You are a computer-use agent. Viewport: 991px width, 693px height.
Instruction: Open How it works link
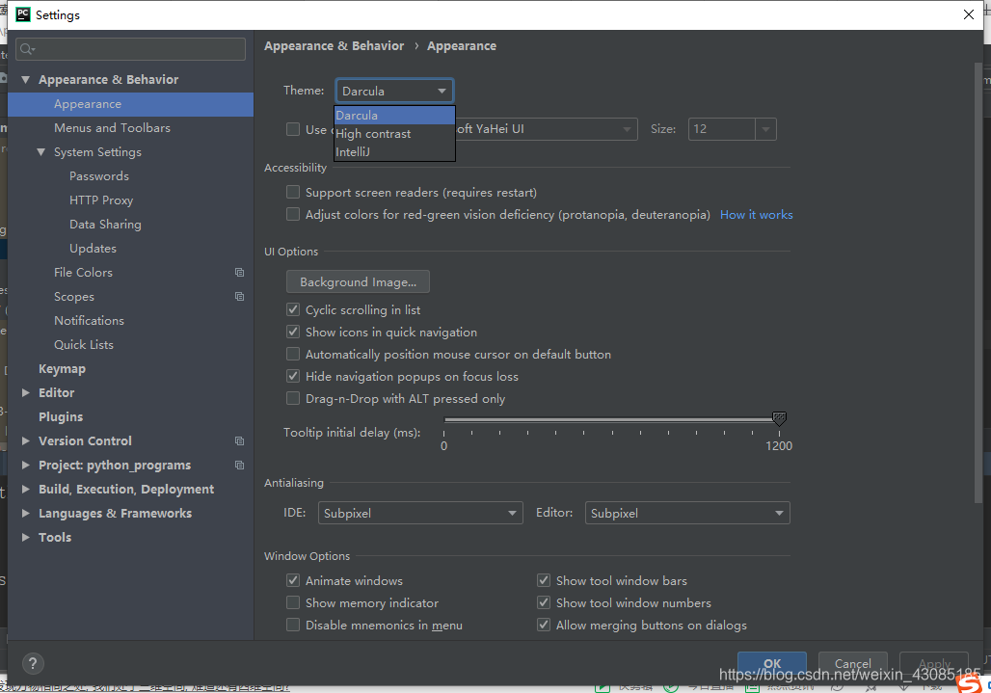pyautogui.click(x=756, y=215)
